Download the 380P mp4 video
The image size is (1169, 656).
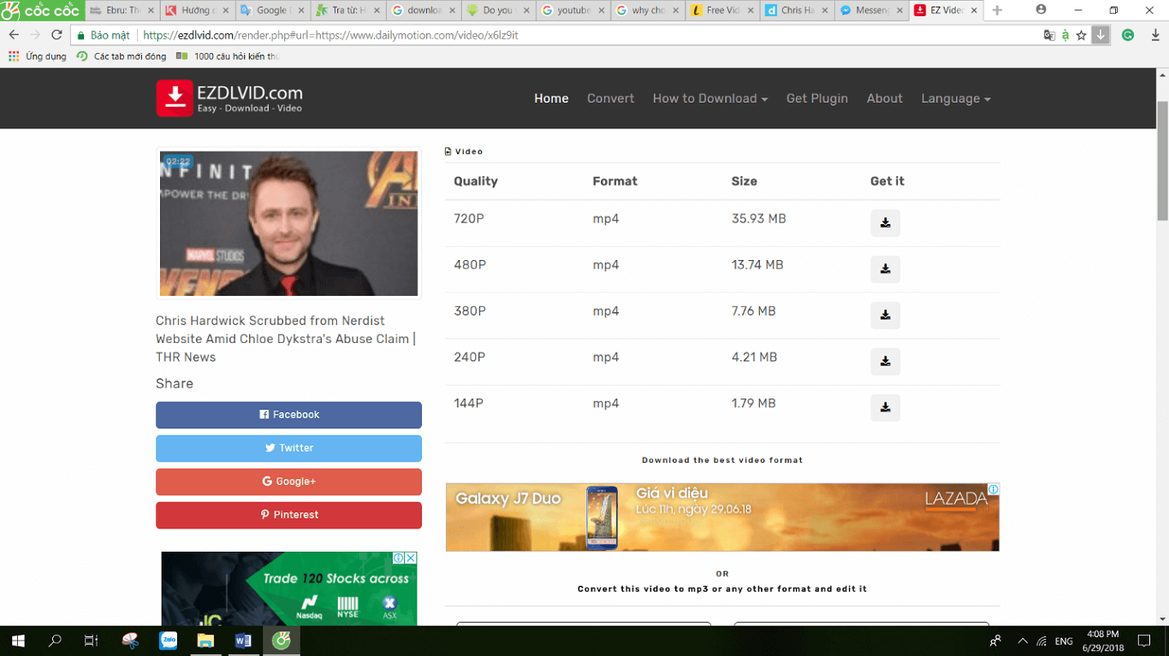tap(885, 316)
